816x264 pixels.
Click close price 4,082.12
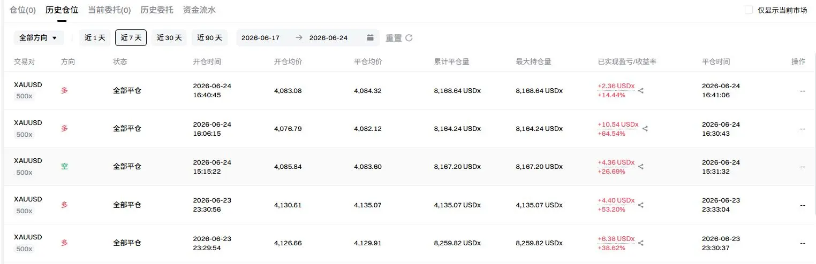click(x=368, y=129)
